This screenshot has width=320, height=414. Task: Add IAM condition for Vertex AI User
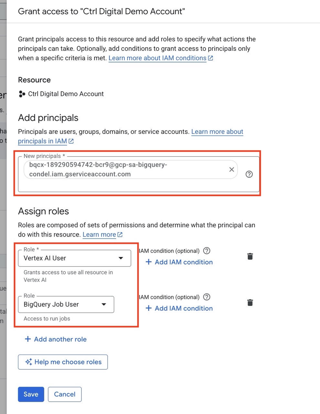tap(179, 262)
